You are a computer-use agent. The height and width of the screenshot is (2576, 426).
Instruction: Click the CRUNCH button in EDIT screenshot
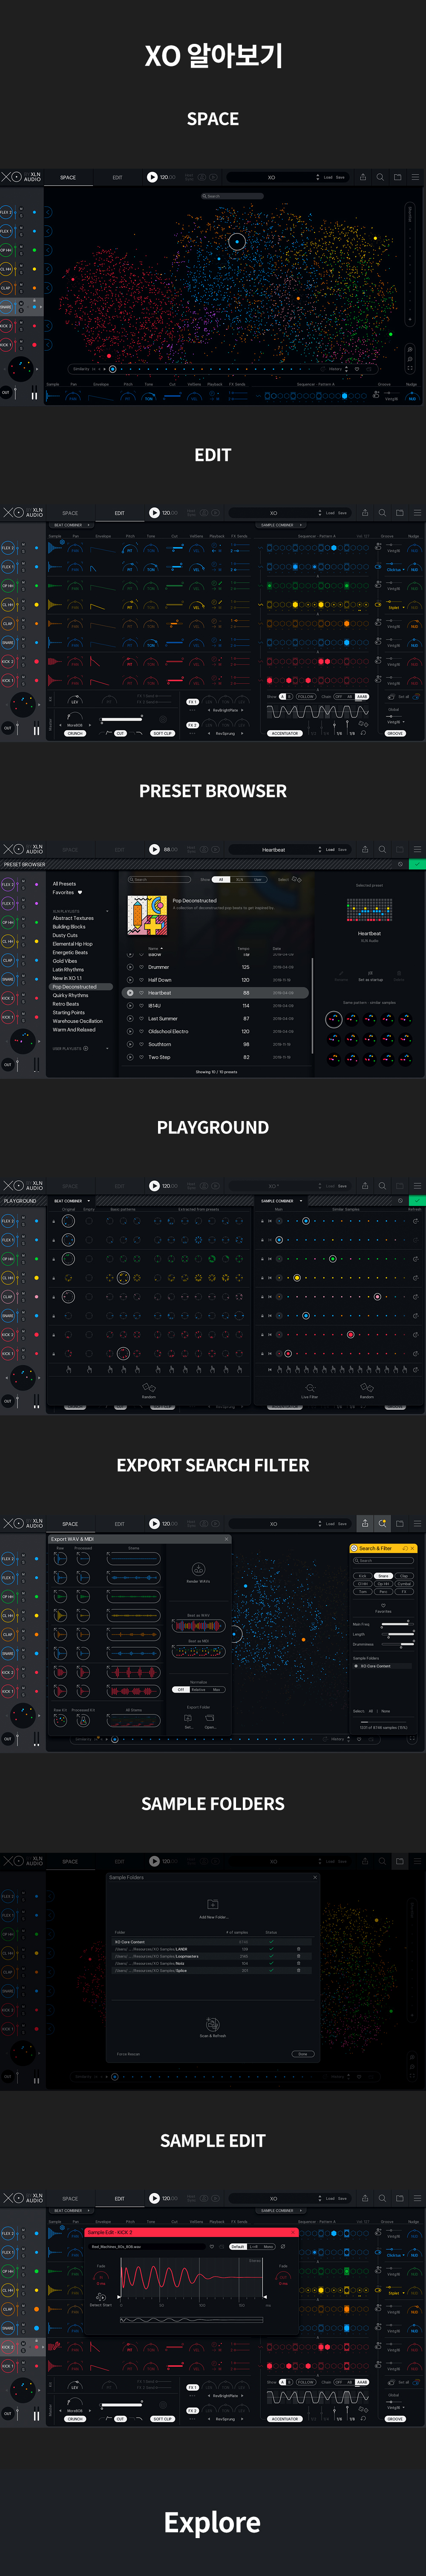(75, 733)
